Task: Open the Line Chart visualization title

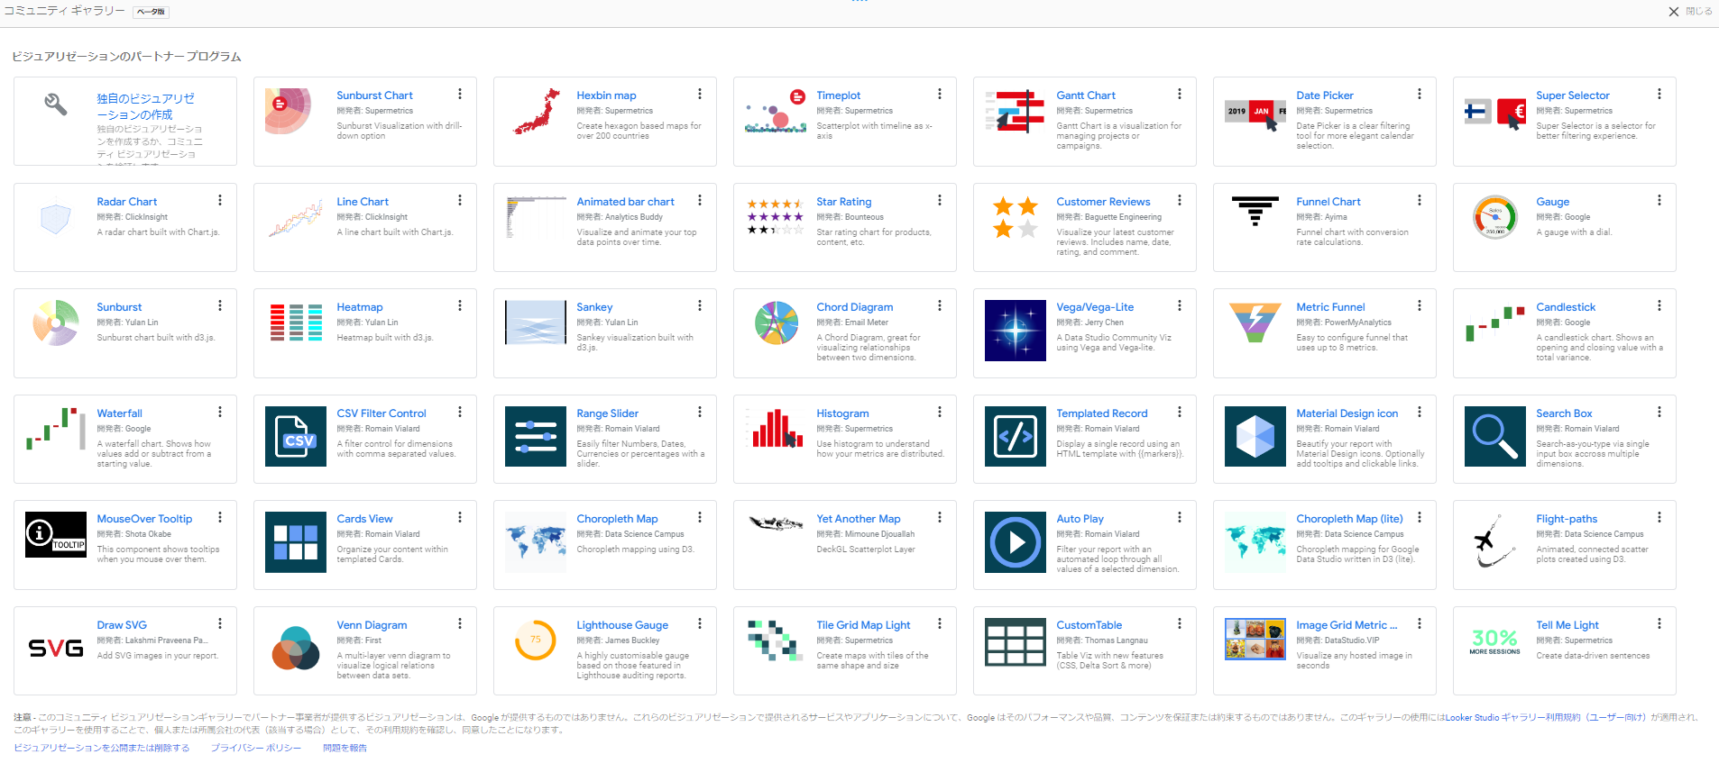Action: (x=363, y=202)
